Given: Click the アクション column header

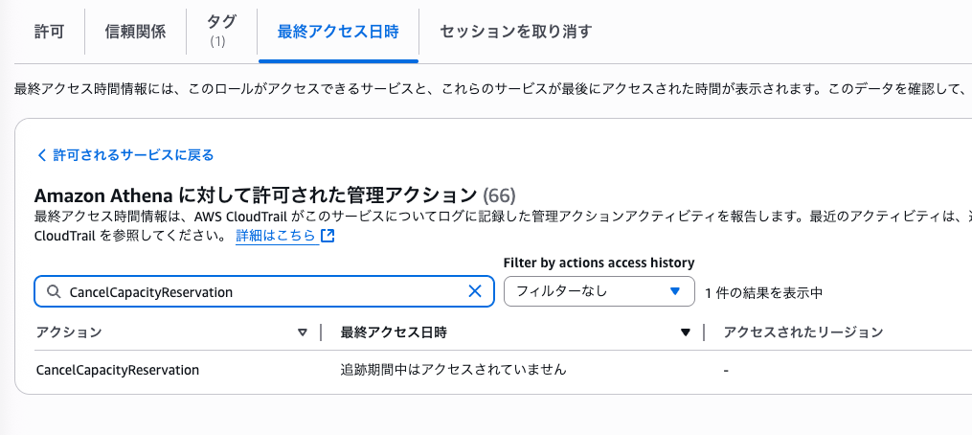Looking at the screenshot, I should 69,332.
